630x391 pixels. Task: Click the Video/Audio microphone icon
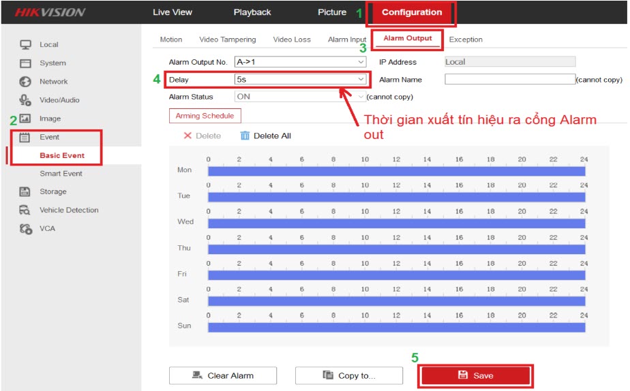click(25, 100)
